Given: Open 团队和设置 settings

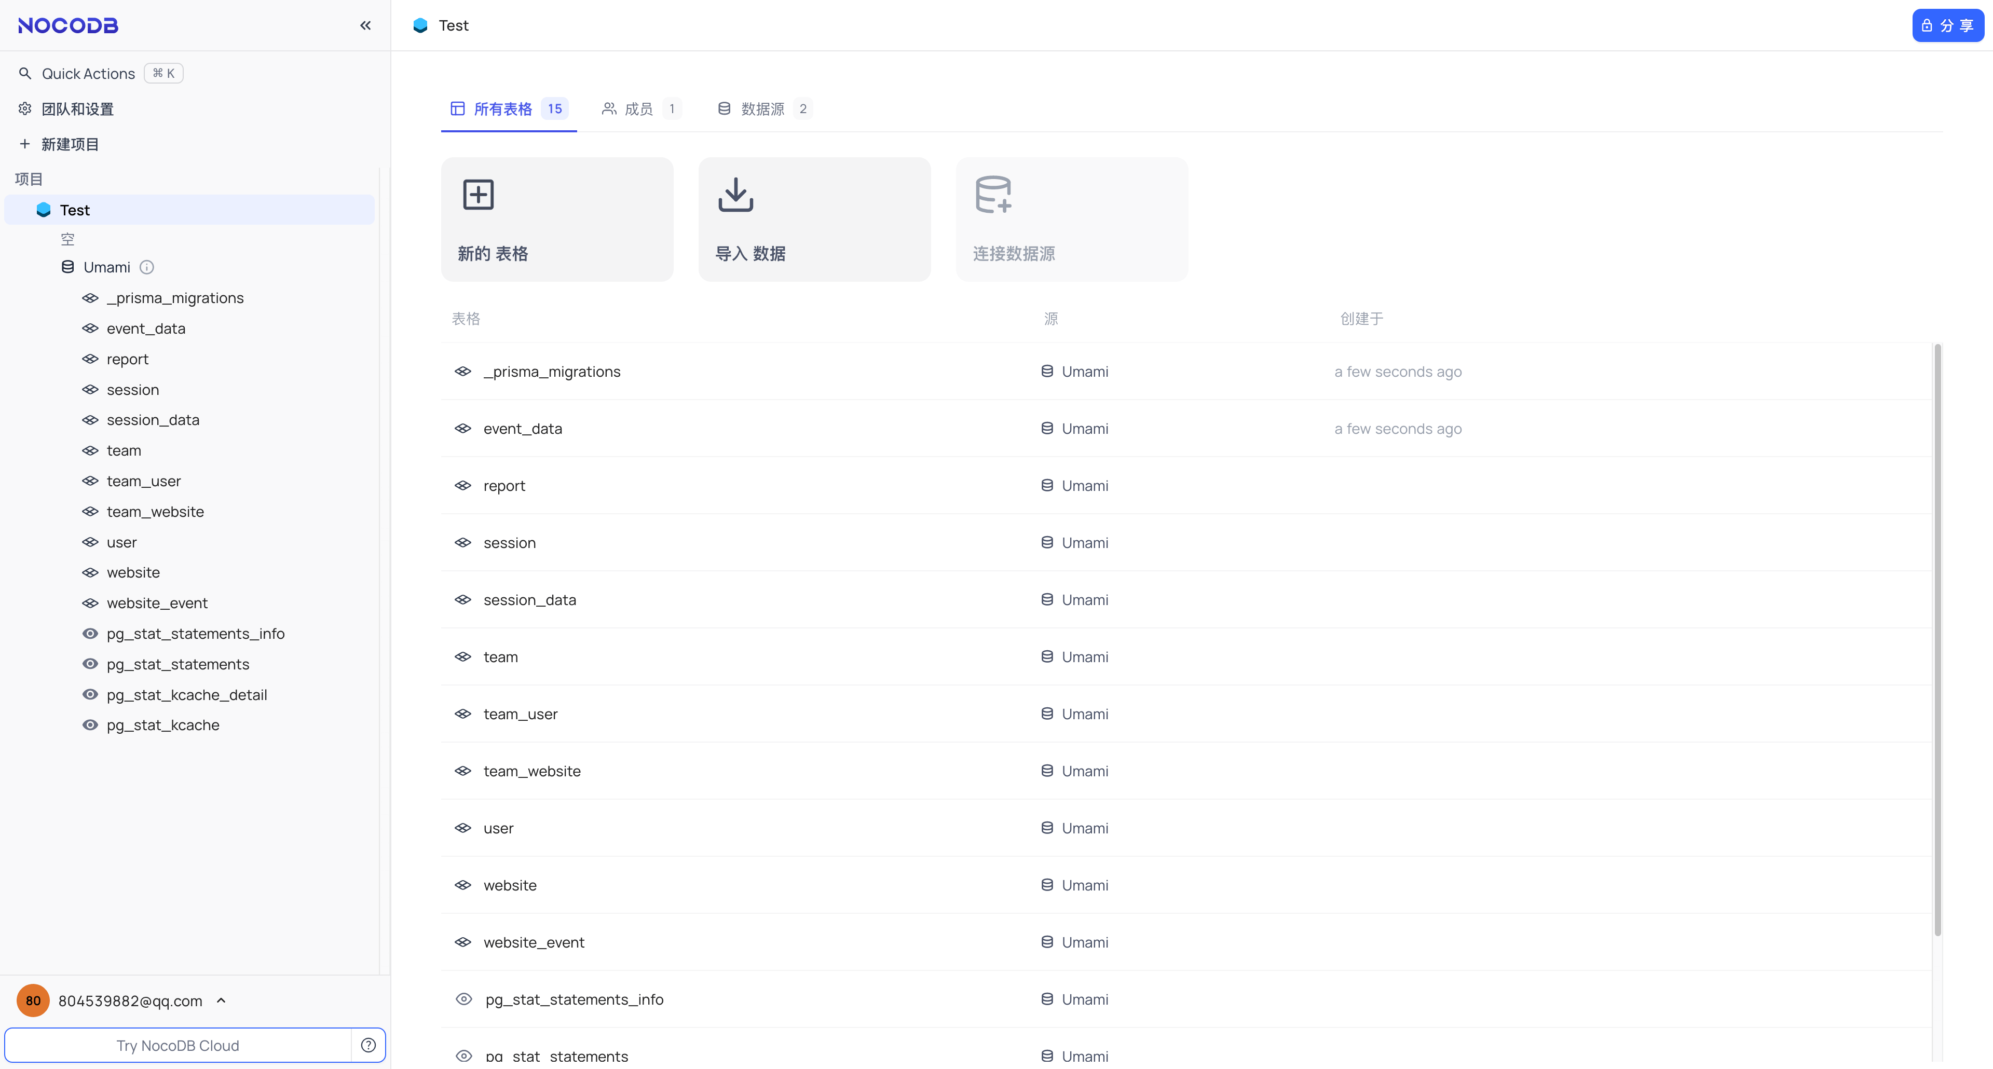Looking at the screenshot, I should click(66, 109).
